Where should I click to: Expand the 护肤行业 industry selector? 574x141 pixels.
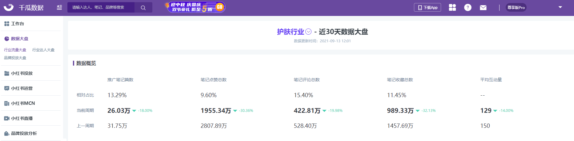(x=308, y=32)
